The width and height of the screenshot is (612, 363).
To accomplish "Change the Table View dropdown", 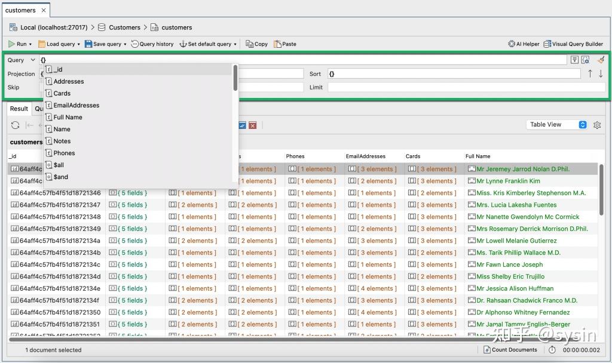I will coord(556,124).
